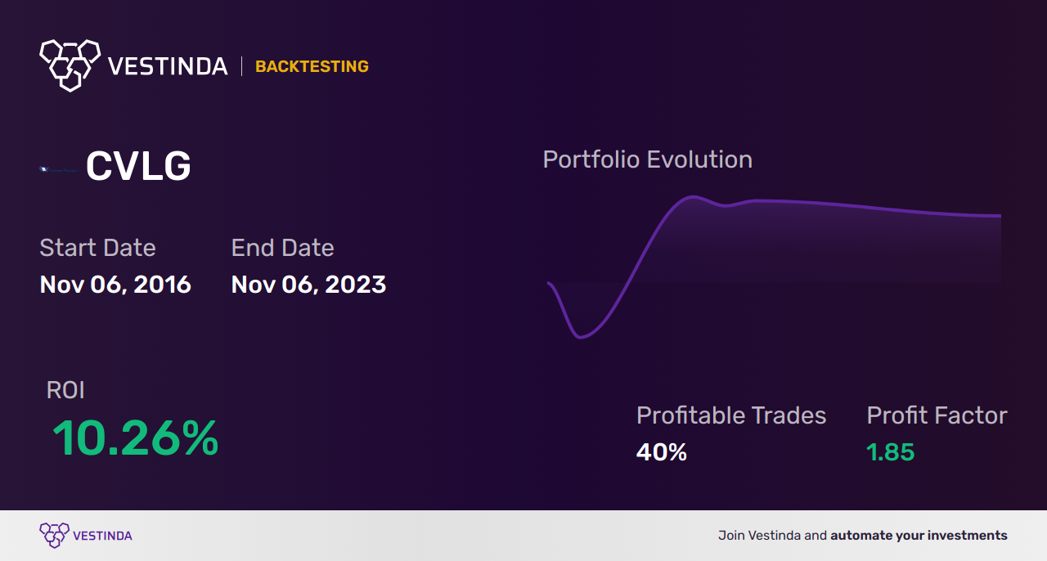Viewport: 1047px width, 561px height.
Task: Click the small purple Vestinda footer logo icon
Action: click(x=53, y=536)
